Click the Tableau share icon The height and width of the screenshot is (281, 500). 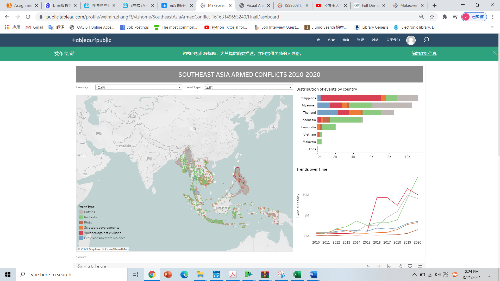(x=400, y=266)
